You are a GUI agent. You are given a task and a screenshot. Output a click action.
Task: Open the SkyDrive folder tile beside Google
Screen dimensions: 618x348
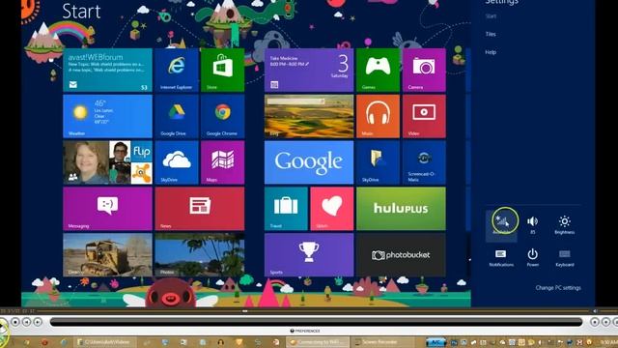click(x=378, y=162)
